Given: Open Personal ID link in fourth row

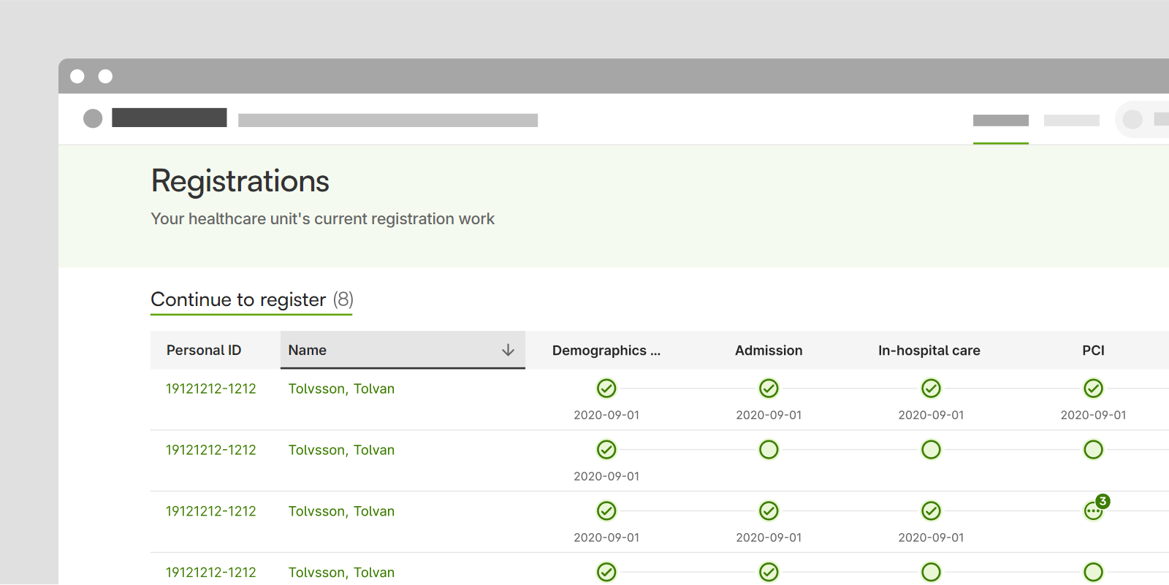Looking at the screenshot, I should (x=211, y=573).
